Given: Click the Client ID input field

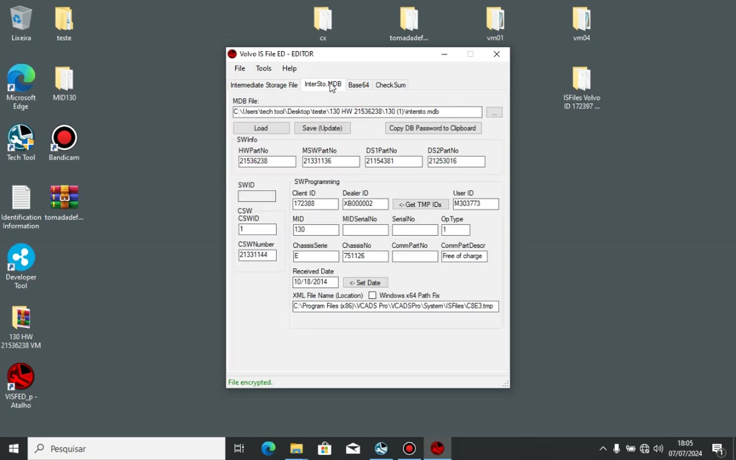Looking at the screenshot, I should [316, 204].
